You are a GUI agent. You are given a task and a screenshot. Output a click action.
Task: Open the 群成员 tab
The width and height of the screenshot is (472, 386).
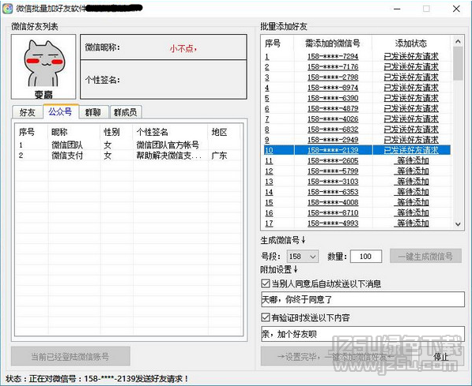point(126,112)
